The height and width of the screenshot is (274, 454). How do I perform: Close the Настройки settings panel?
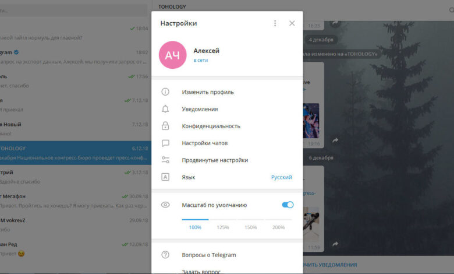tap(292, 23)
